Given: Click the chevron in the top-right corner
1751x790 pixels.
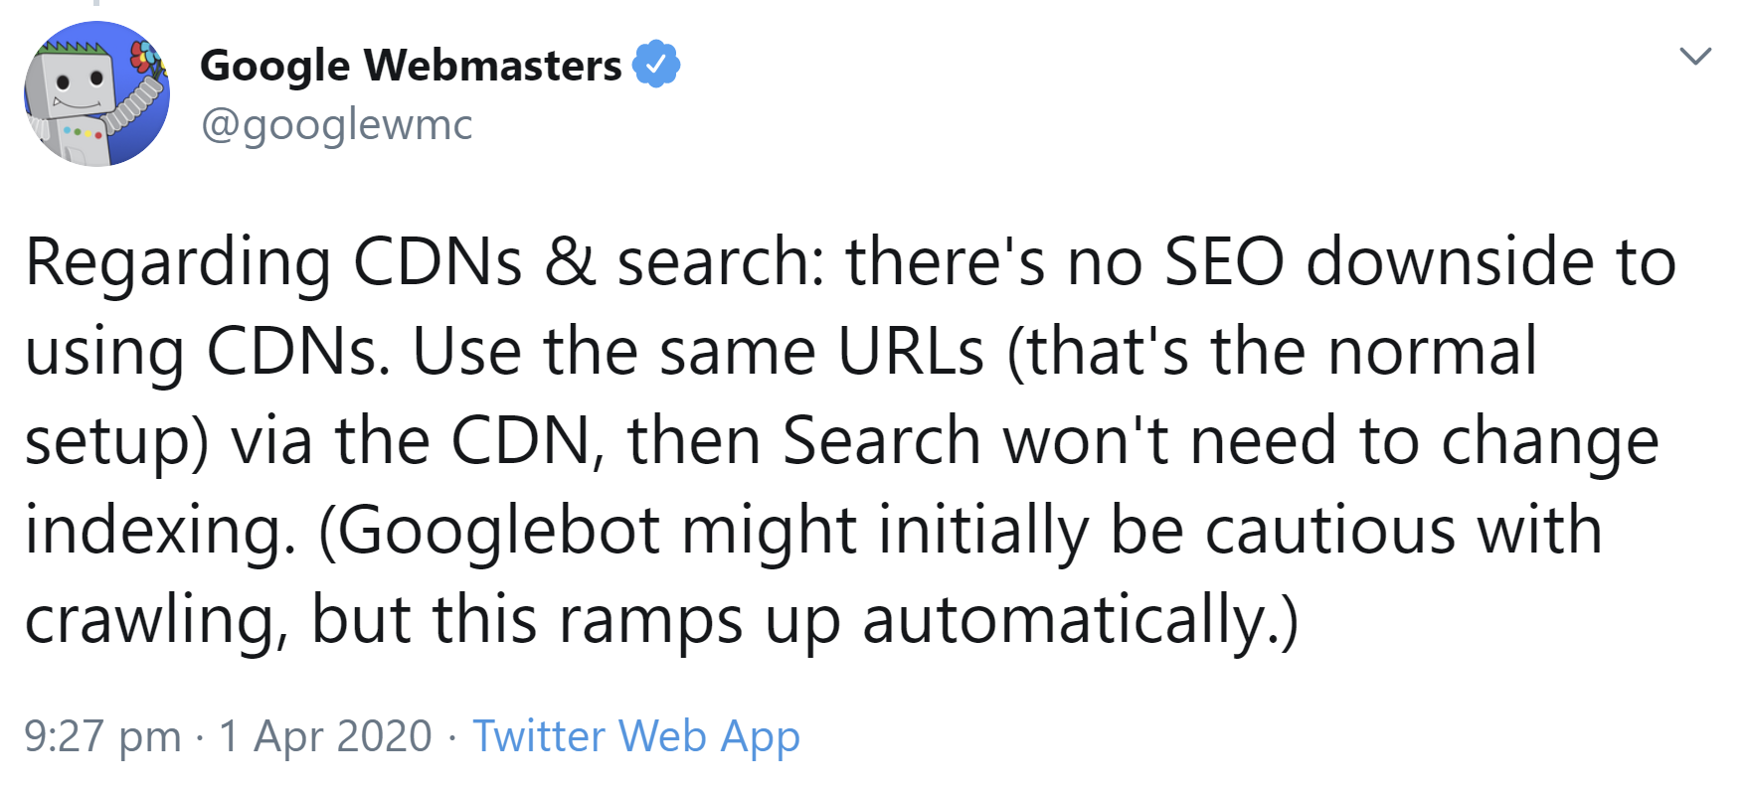Looking at the screenshot, I should pyautogui.click(x=1697, y=55).
